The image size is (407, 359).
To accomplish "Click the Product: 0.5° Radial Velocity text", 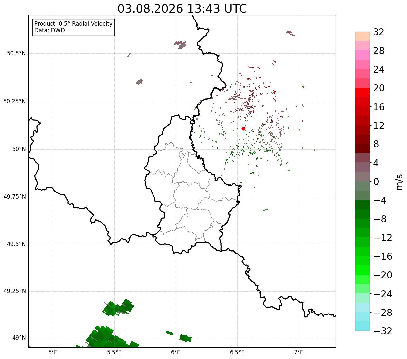I will [73, 24].
